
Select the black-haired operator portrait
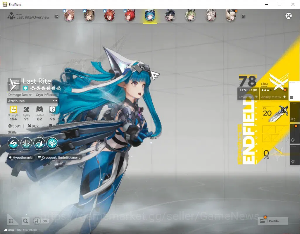[170, 16]
